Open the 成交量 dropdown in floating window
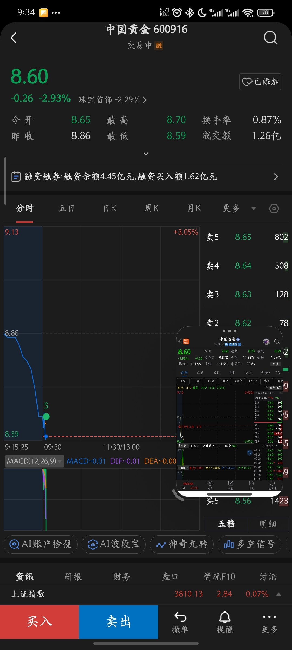The width and height of the screenshot is (292, 650). point(183,446)
